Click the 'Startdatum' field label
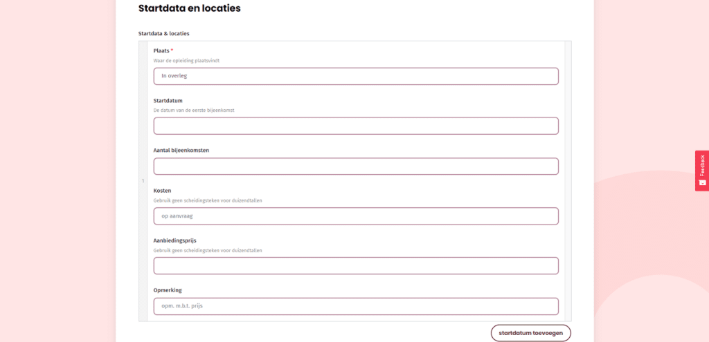This screenshot has width=709, height=342. (168, 100)
